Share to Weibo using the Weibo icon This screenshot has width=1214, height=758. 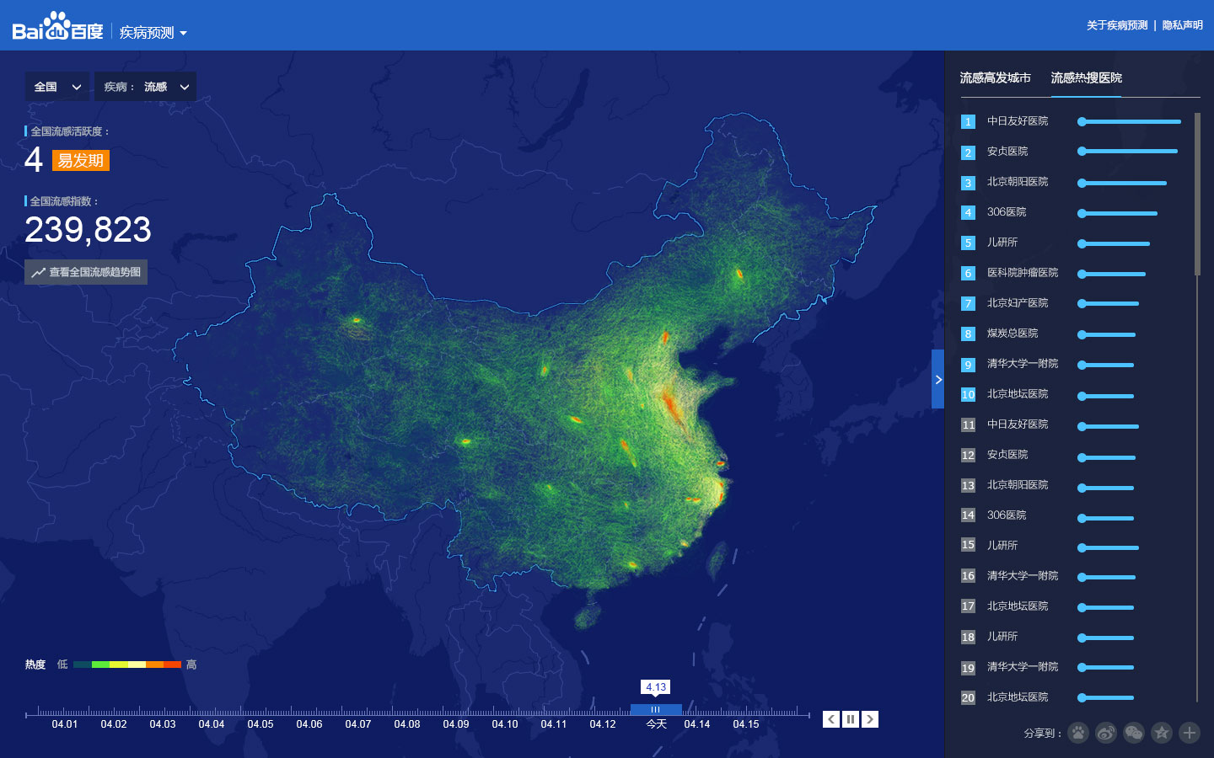[x=1106, y=733]
